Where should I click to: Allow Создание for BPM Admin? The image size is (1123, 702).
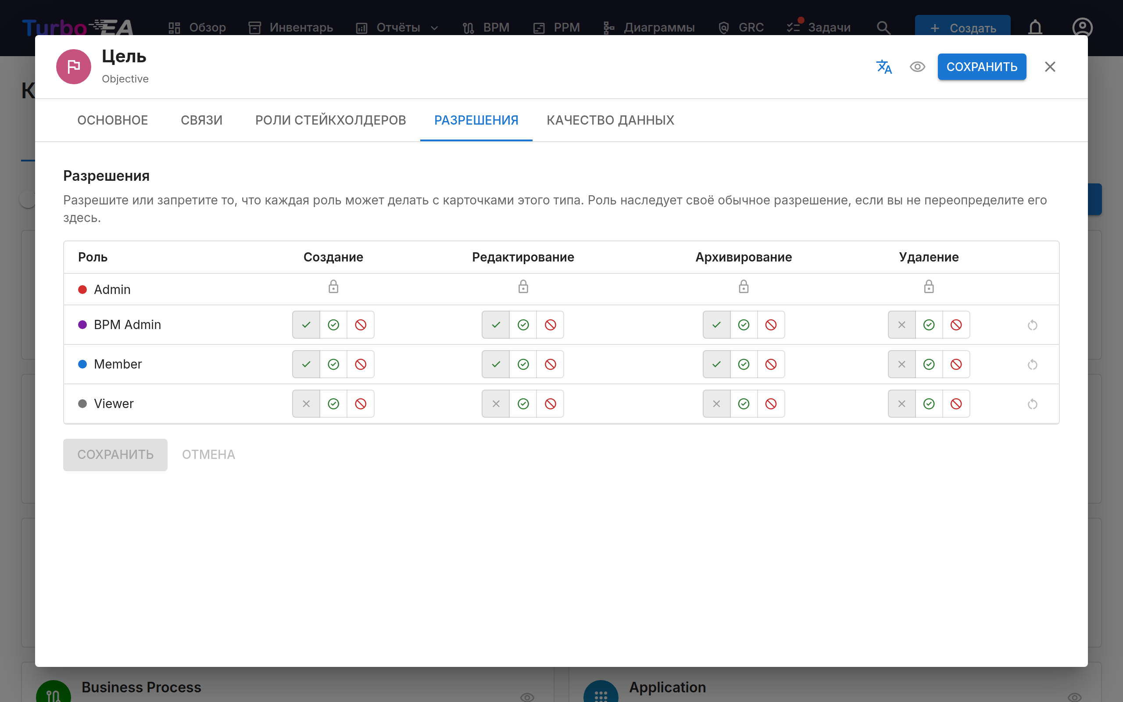pos(333,325)
